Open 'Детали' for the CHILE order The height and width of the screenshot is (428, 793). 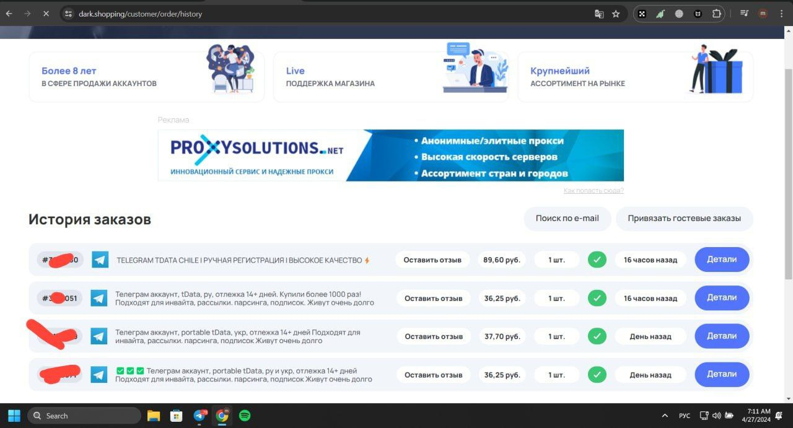tap(722, 260)
